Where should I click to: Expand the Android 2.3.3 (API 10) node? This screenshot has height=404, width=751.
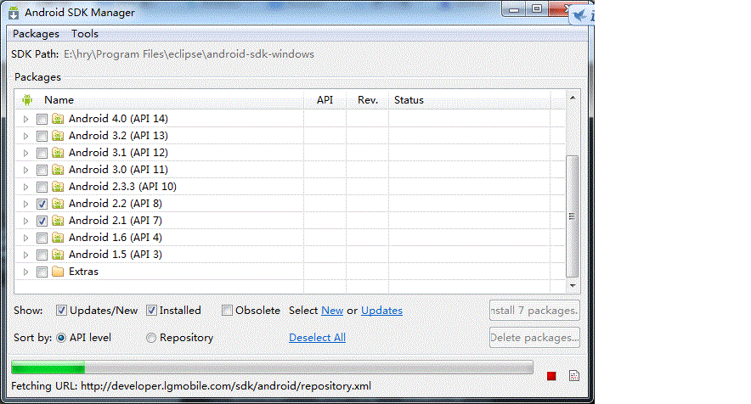[25, 188]
